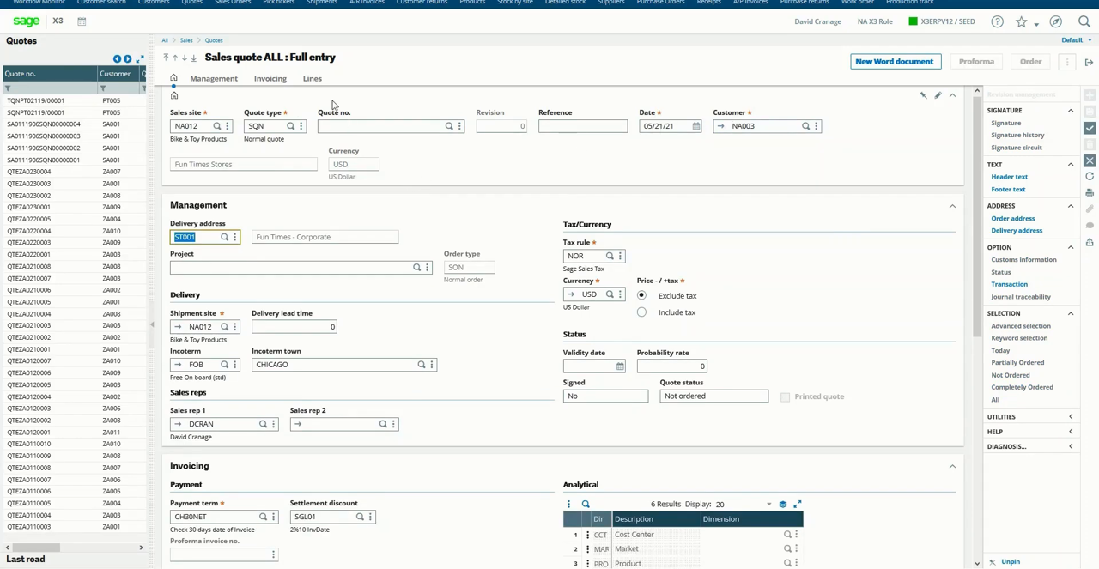Open lookup magnifier for Customer field
The image size is (1099, 569).
pyautogui.click(x=805, y=126)
